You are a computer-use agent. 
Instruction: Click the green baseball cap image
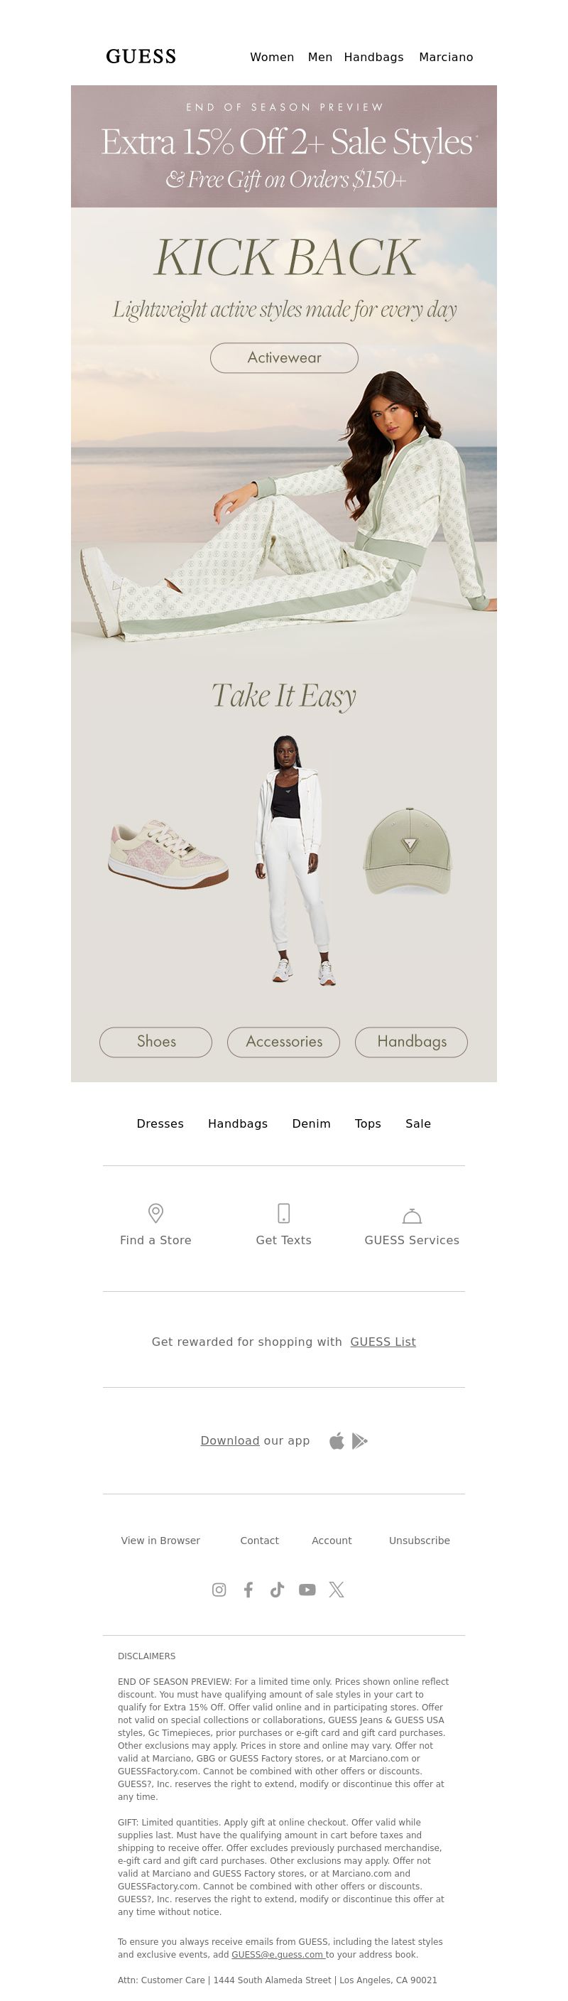click(408, 851)
